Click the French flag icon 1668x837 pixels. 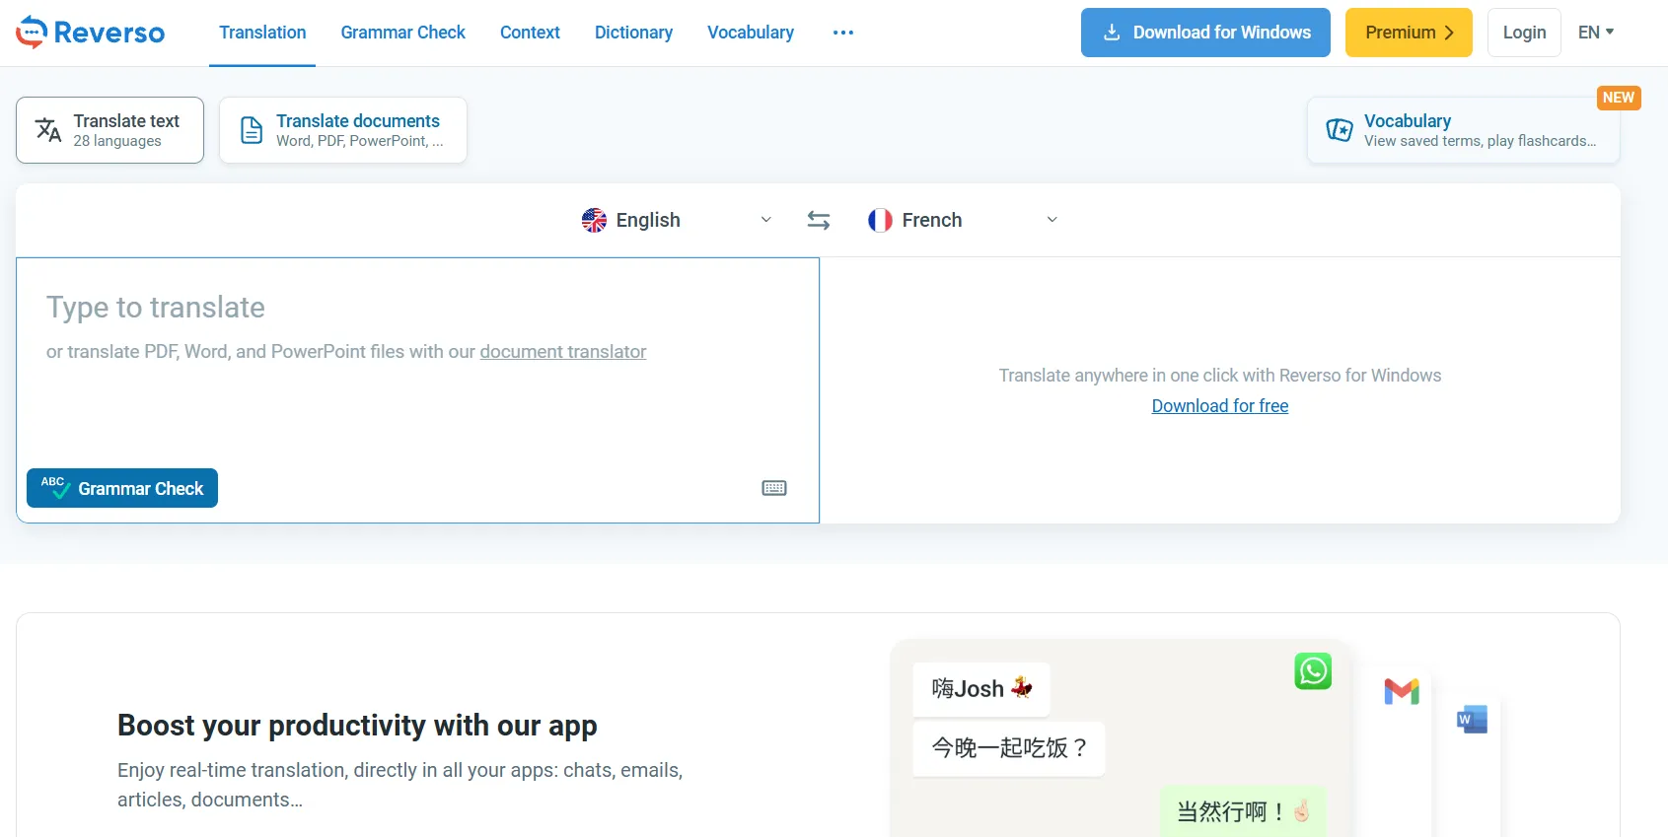pos(880,220)
